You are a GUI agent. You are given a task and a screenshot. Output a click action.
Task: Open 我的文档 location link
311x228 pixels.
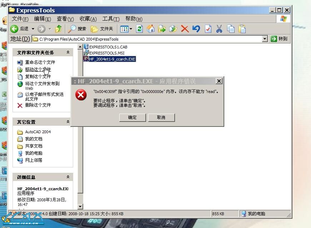(34, 139)
